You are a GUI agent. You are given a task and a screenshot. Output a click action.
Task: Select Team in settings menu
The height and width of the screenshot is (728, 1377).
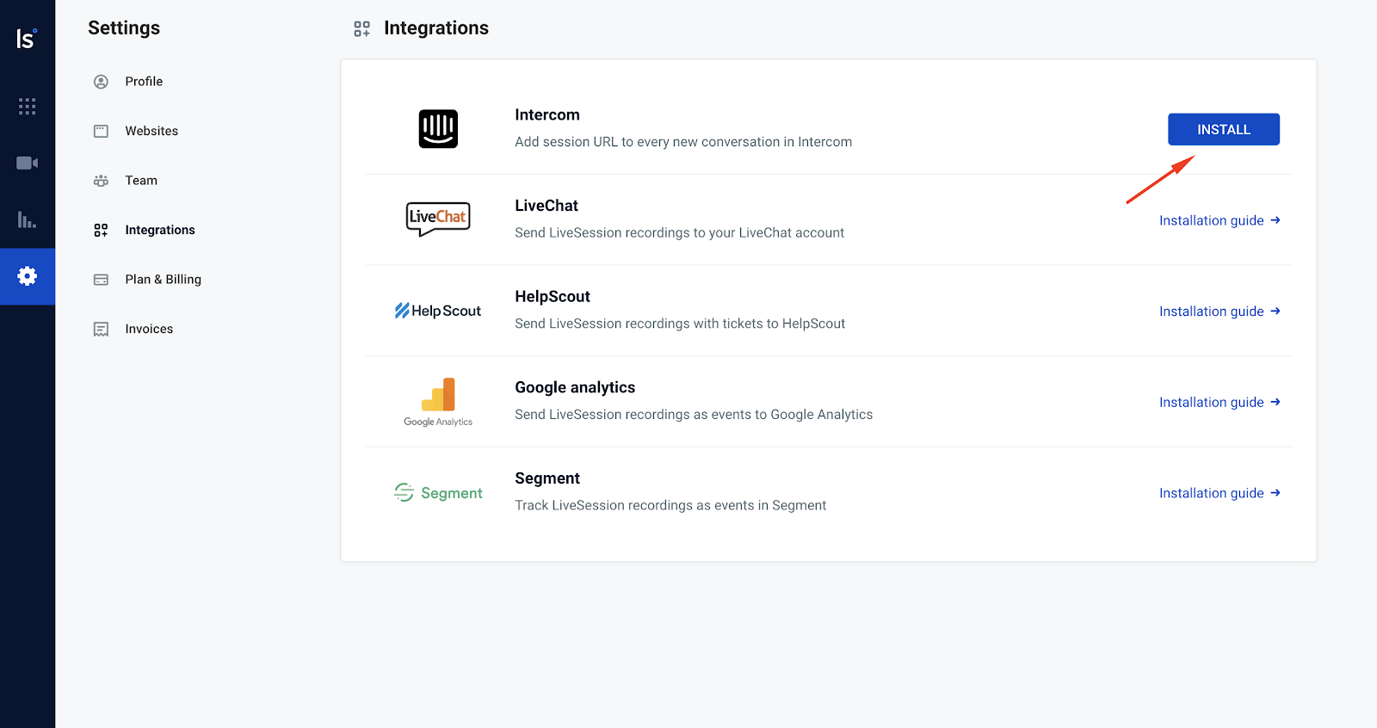coord(141,181)
